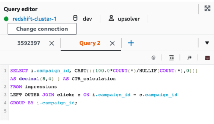Image resolution: width=214 pixels, height=124 pixels.
Task: Open the tab list dropdown arrow
Action: click(207, 43)
